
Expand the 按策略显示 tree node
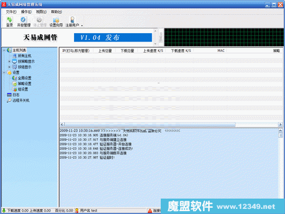[9, 61]
